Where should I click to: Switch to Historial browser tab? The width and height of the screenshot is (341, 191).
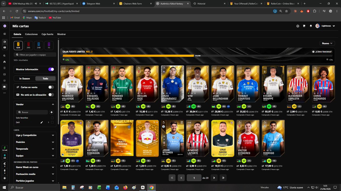209,4
